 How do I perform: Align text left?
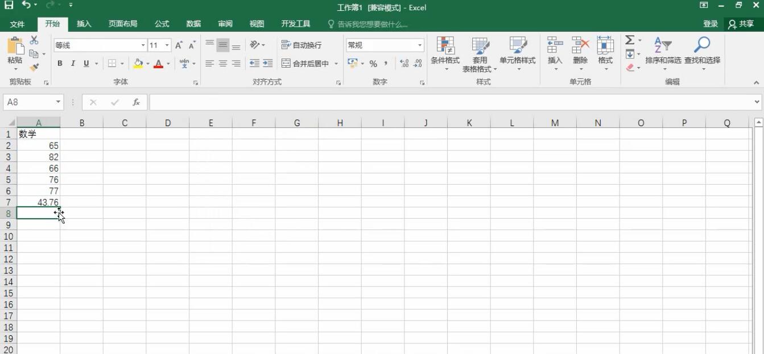coord(209,64)
